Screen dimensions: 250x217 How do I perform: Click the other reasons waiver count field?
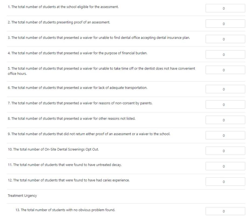point(225,120)
